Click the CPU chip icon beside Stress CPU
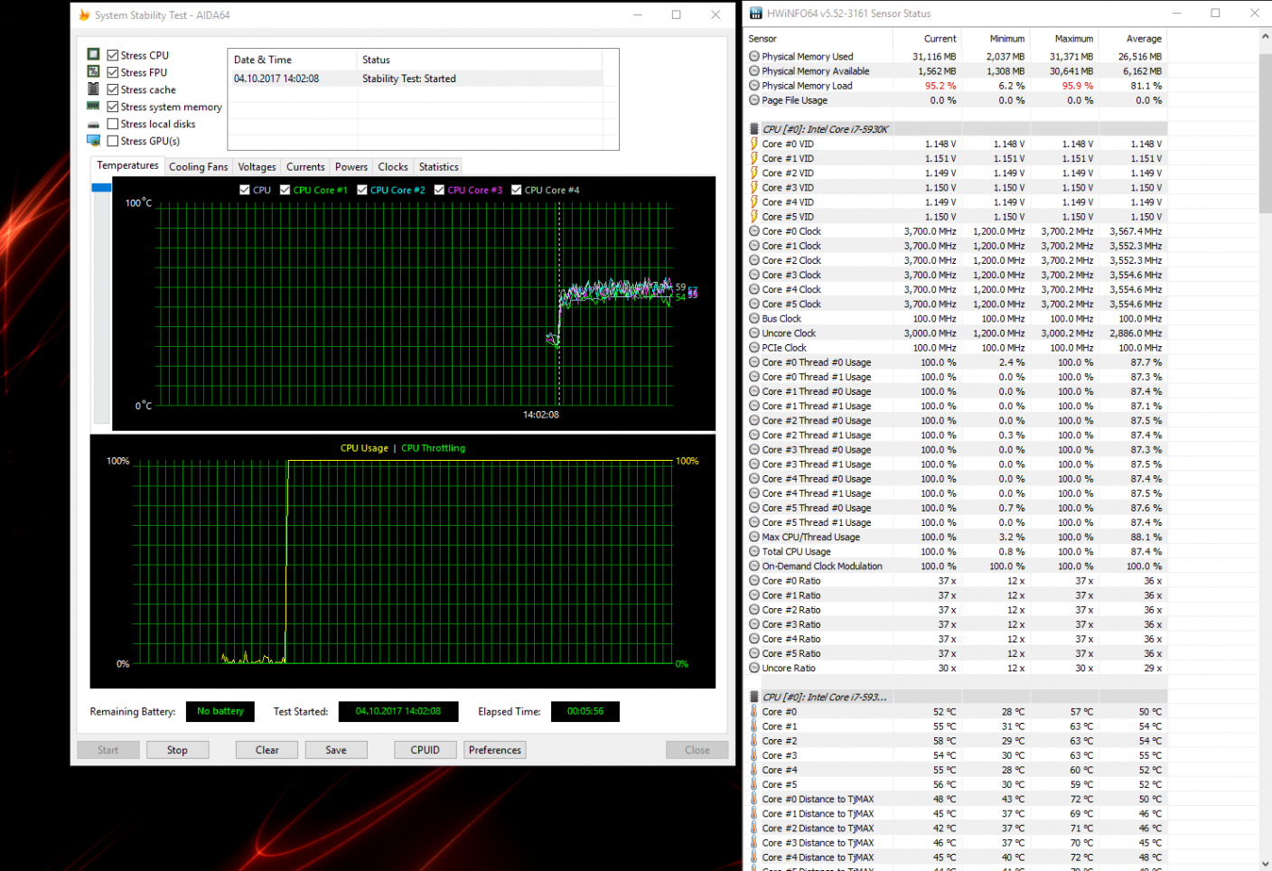The height and width of the screenshot is (871, 1272). 93,55
